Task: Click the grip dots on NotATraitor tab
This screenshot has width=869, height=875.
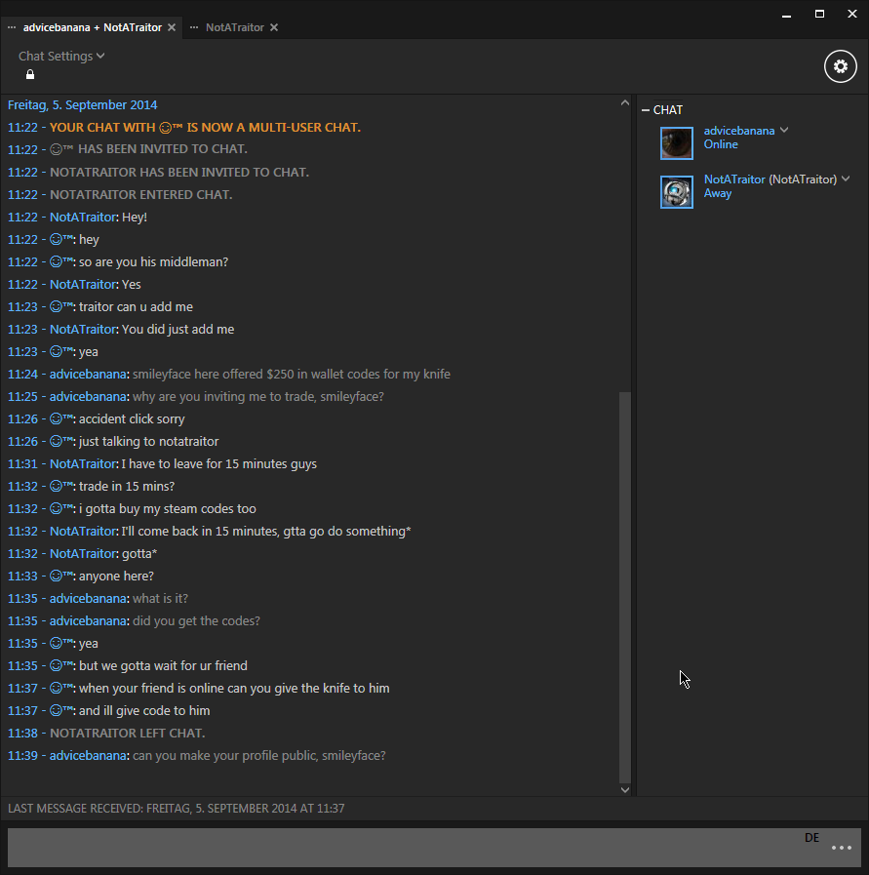Action: point(194,27)
